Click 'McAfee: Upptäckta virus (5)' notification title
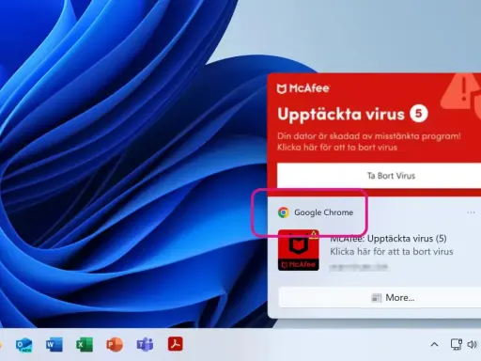This screenshot has width=481, height=361. click(388, 239)
